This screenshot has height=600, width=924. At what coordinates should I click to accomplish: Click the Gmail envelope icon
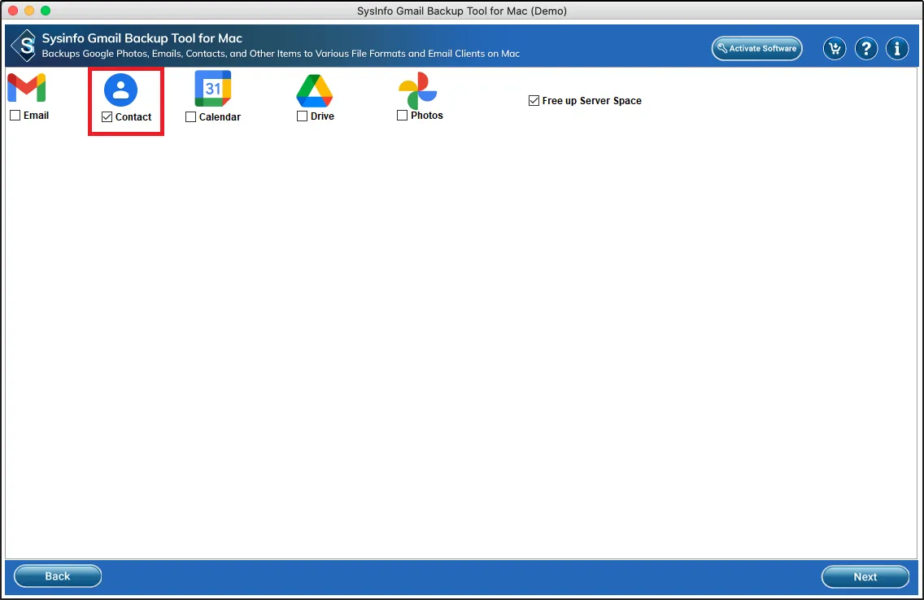[27, 88]
